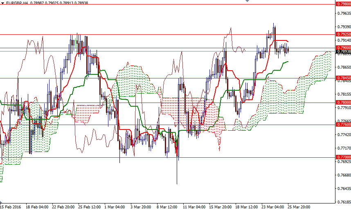The width and height of the screenshot is (351, 210).
Task: Open the chart dropdown arrow beside EURGBP,H4
Action: tap(2, 3)
